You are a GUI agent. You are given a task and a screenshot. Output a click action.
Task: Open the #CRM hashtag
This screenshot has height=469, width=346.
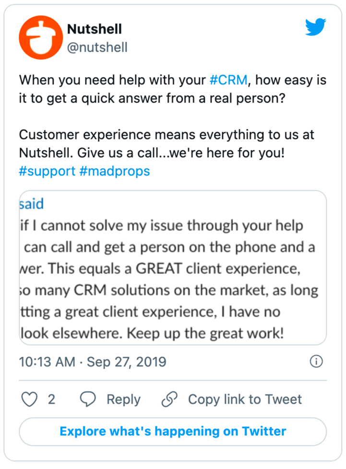click(229, 80)
